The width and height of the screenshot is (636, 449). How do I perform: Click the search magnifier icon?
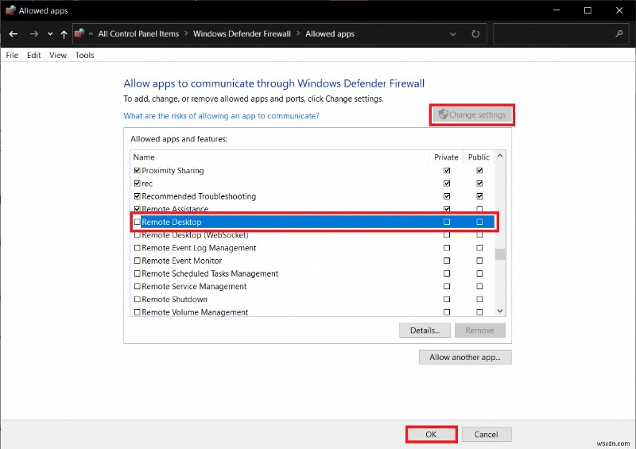coord(619,33)
